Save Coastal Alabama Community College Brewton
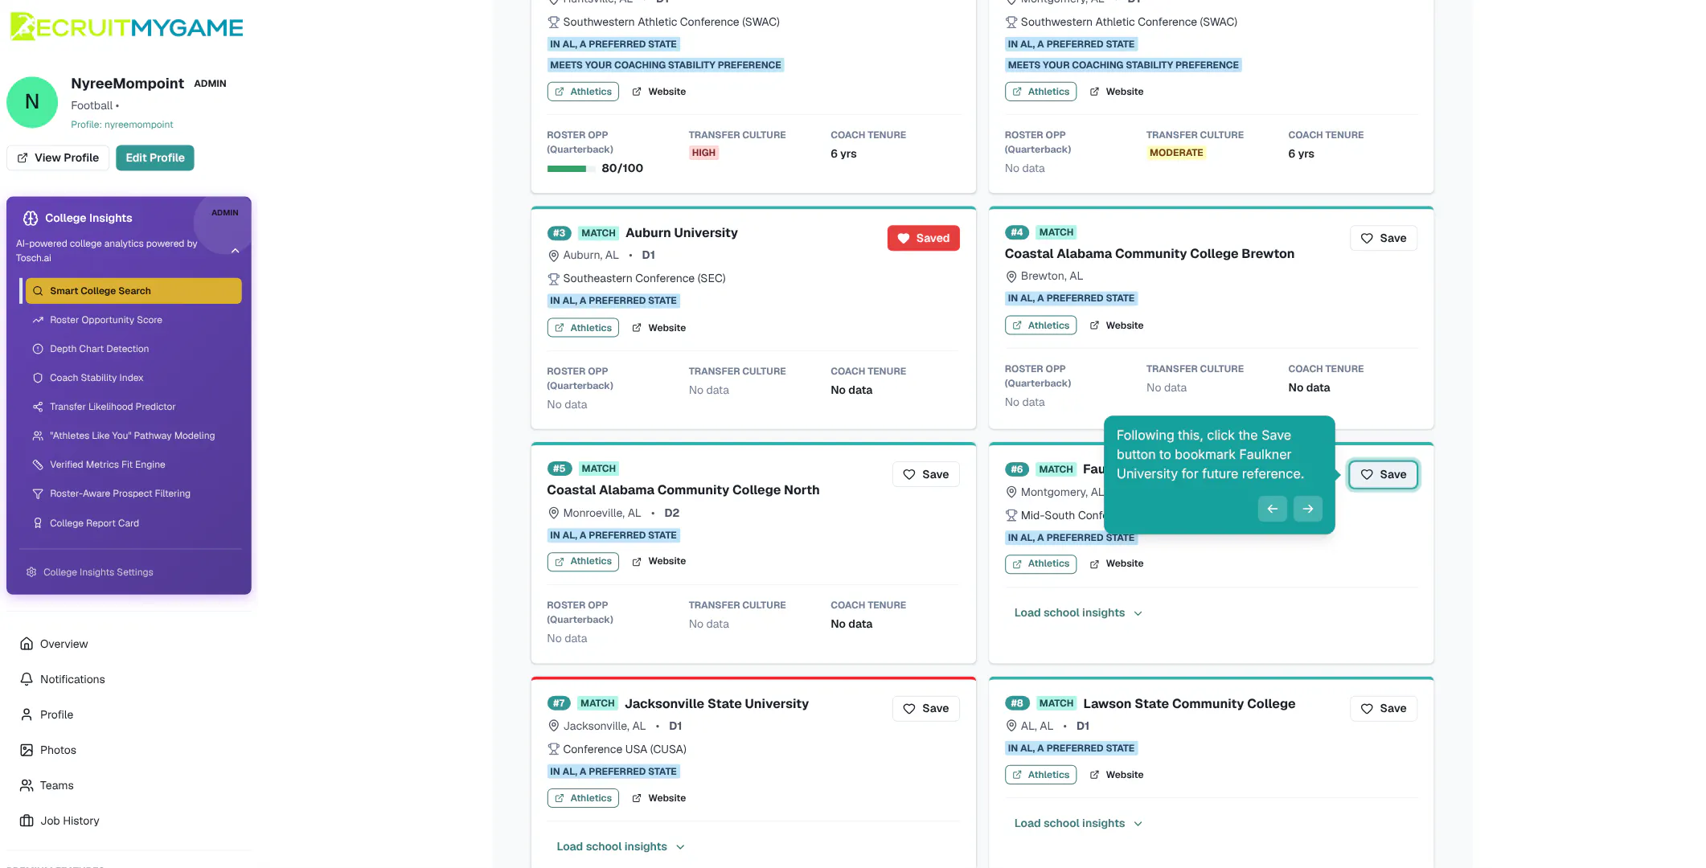 [1383, 238]
